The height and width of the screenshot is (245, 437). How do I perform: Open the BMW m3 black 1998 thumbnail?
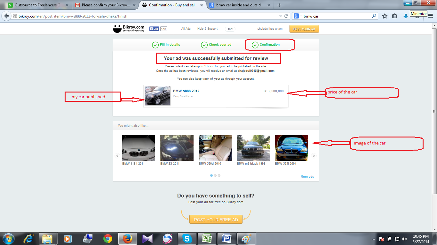coord(253,148)
